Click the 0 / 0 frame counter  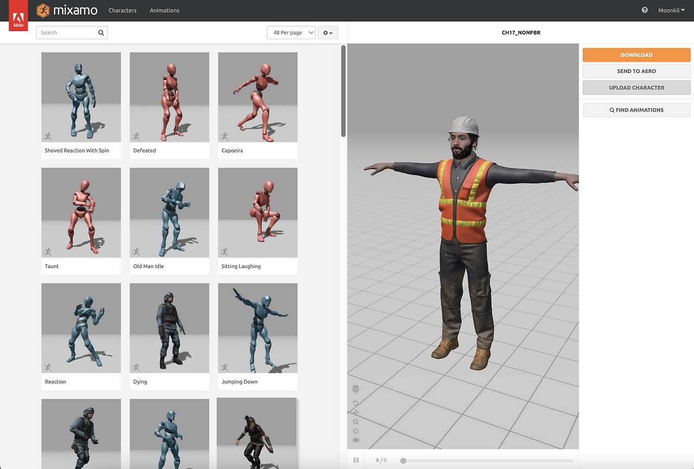pos(381,460)
